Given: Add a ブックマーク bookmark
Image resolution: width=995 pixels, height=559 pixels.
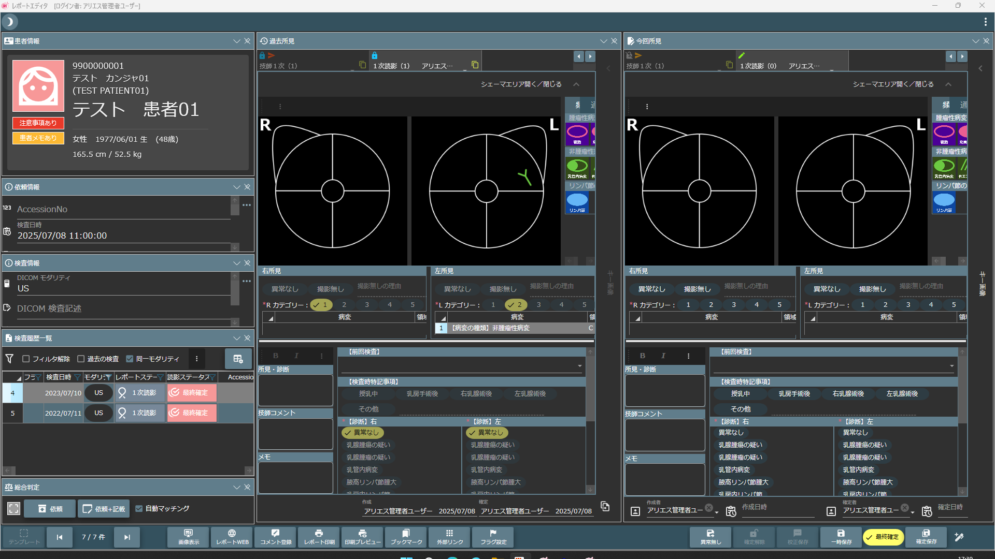Looking at the screenshot, I should click(x=406, y=537).
